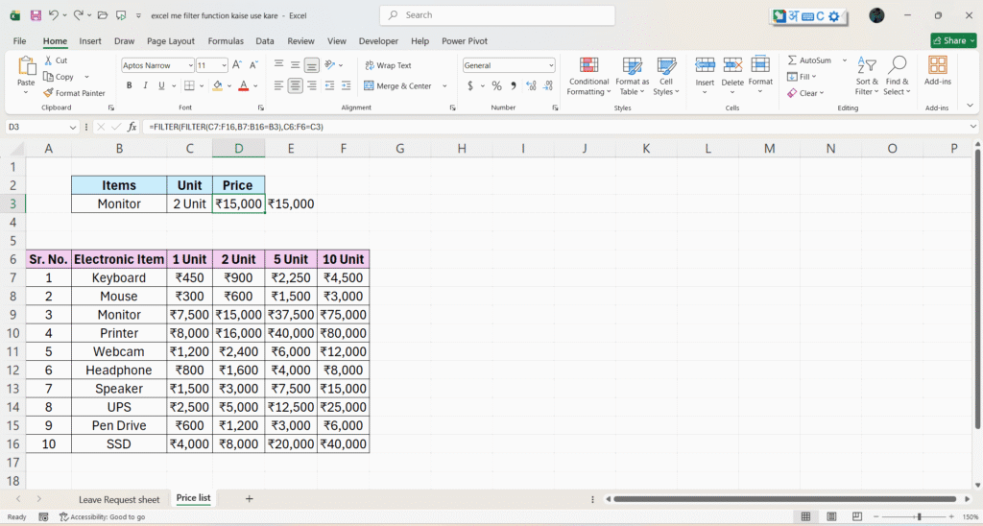Toggle Align Left

(x=279, y=85)
